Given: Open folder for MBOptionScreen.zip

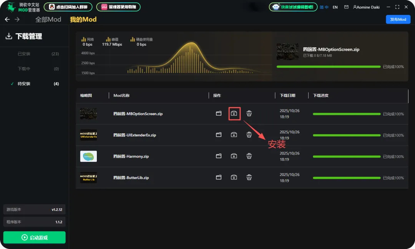Looking at the screenshot, I should (x=219, y=113).
